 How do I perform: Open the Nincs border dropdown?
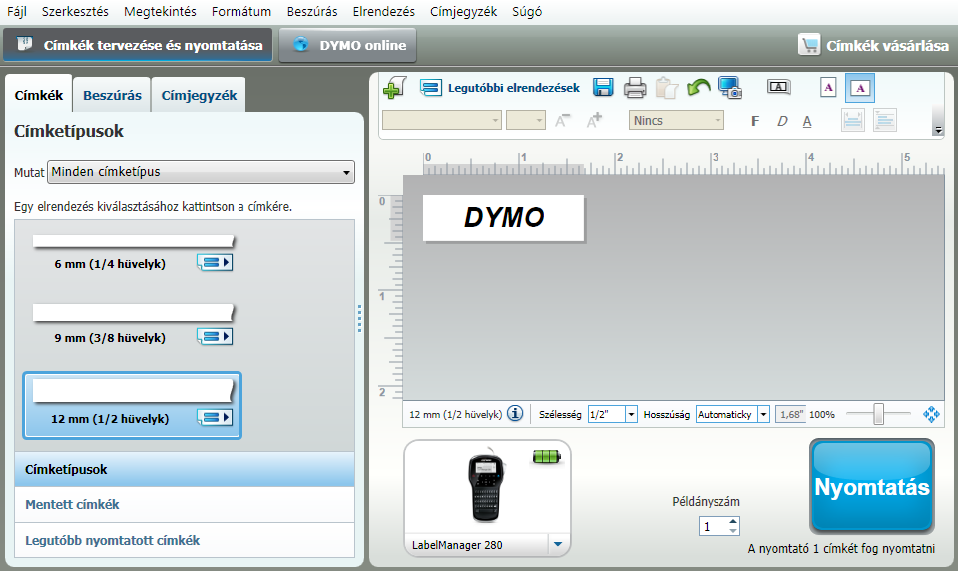coord(677,120)
